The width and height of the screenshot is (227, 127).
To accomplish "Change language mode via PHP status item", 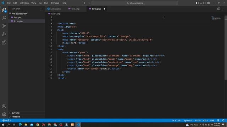I will [212, 120].
